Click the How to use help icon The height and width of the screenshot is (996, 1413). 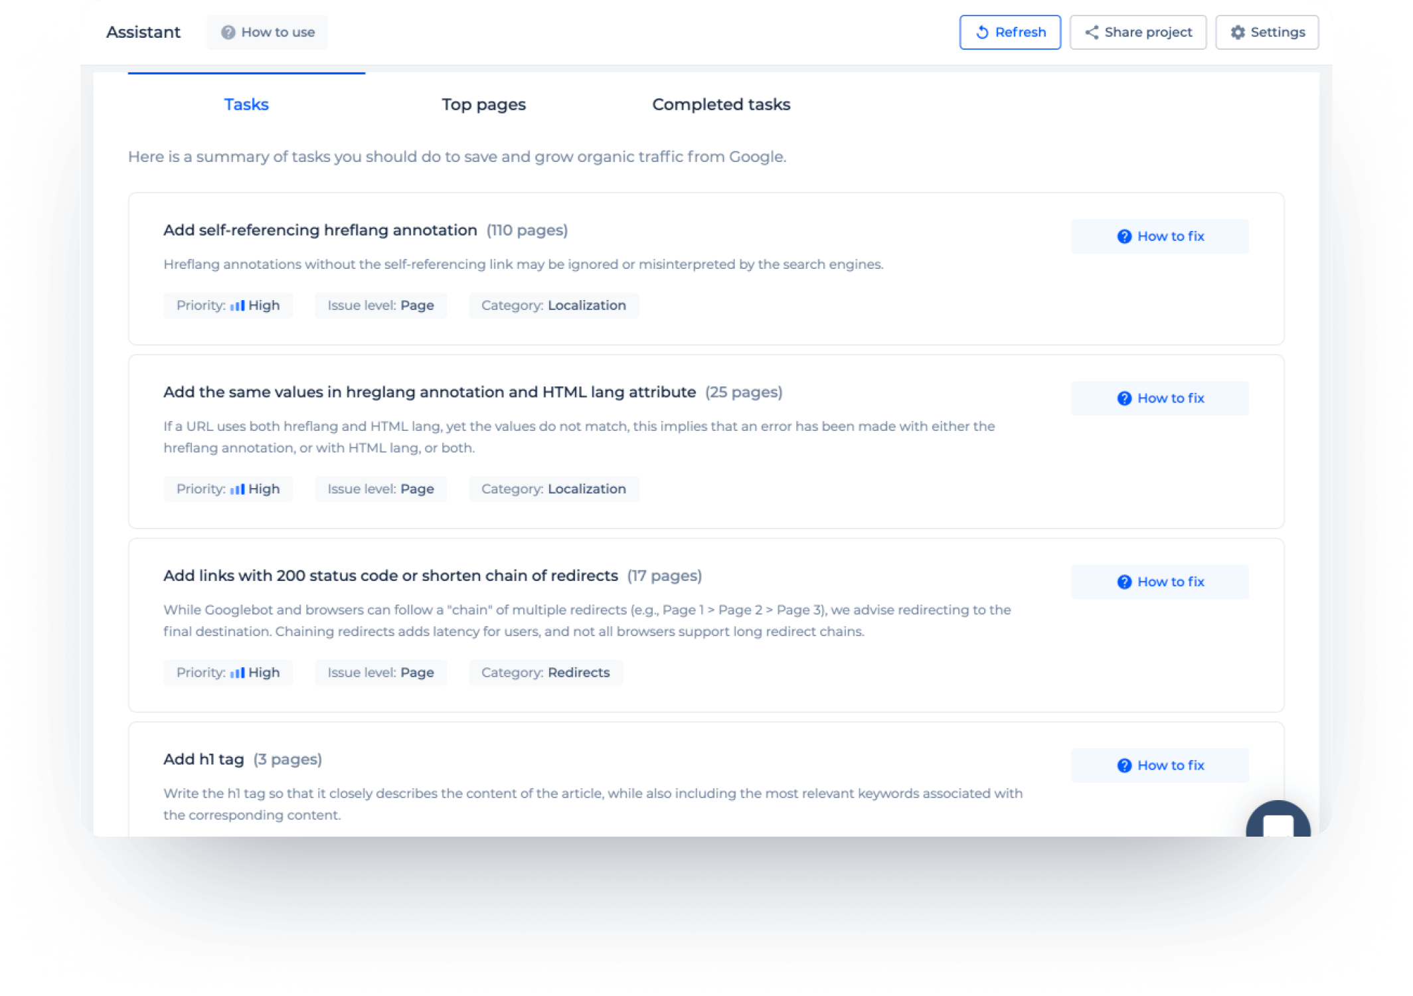click(227, 33)
